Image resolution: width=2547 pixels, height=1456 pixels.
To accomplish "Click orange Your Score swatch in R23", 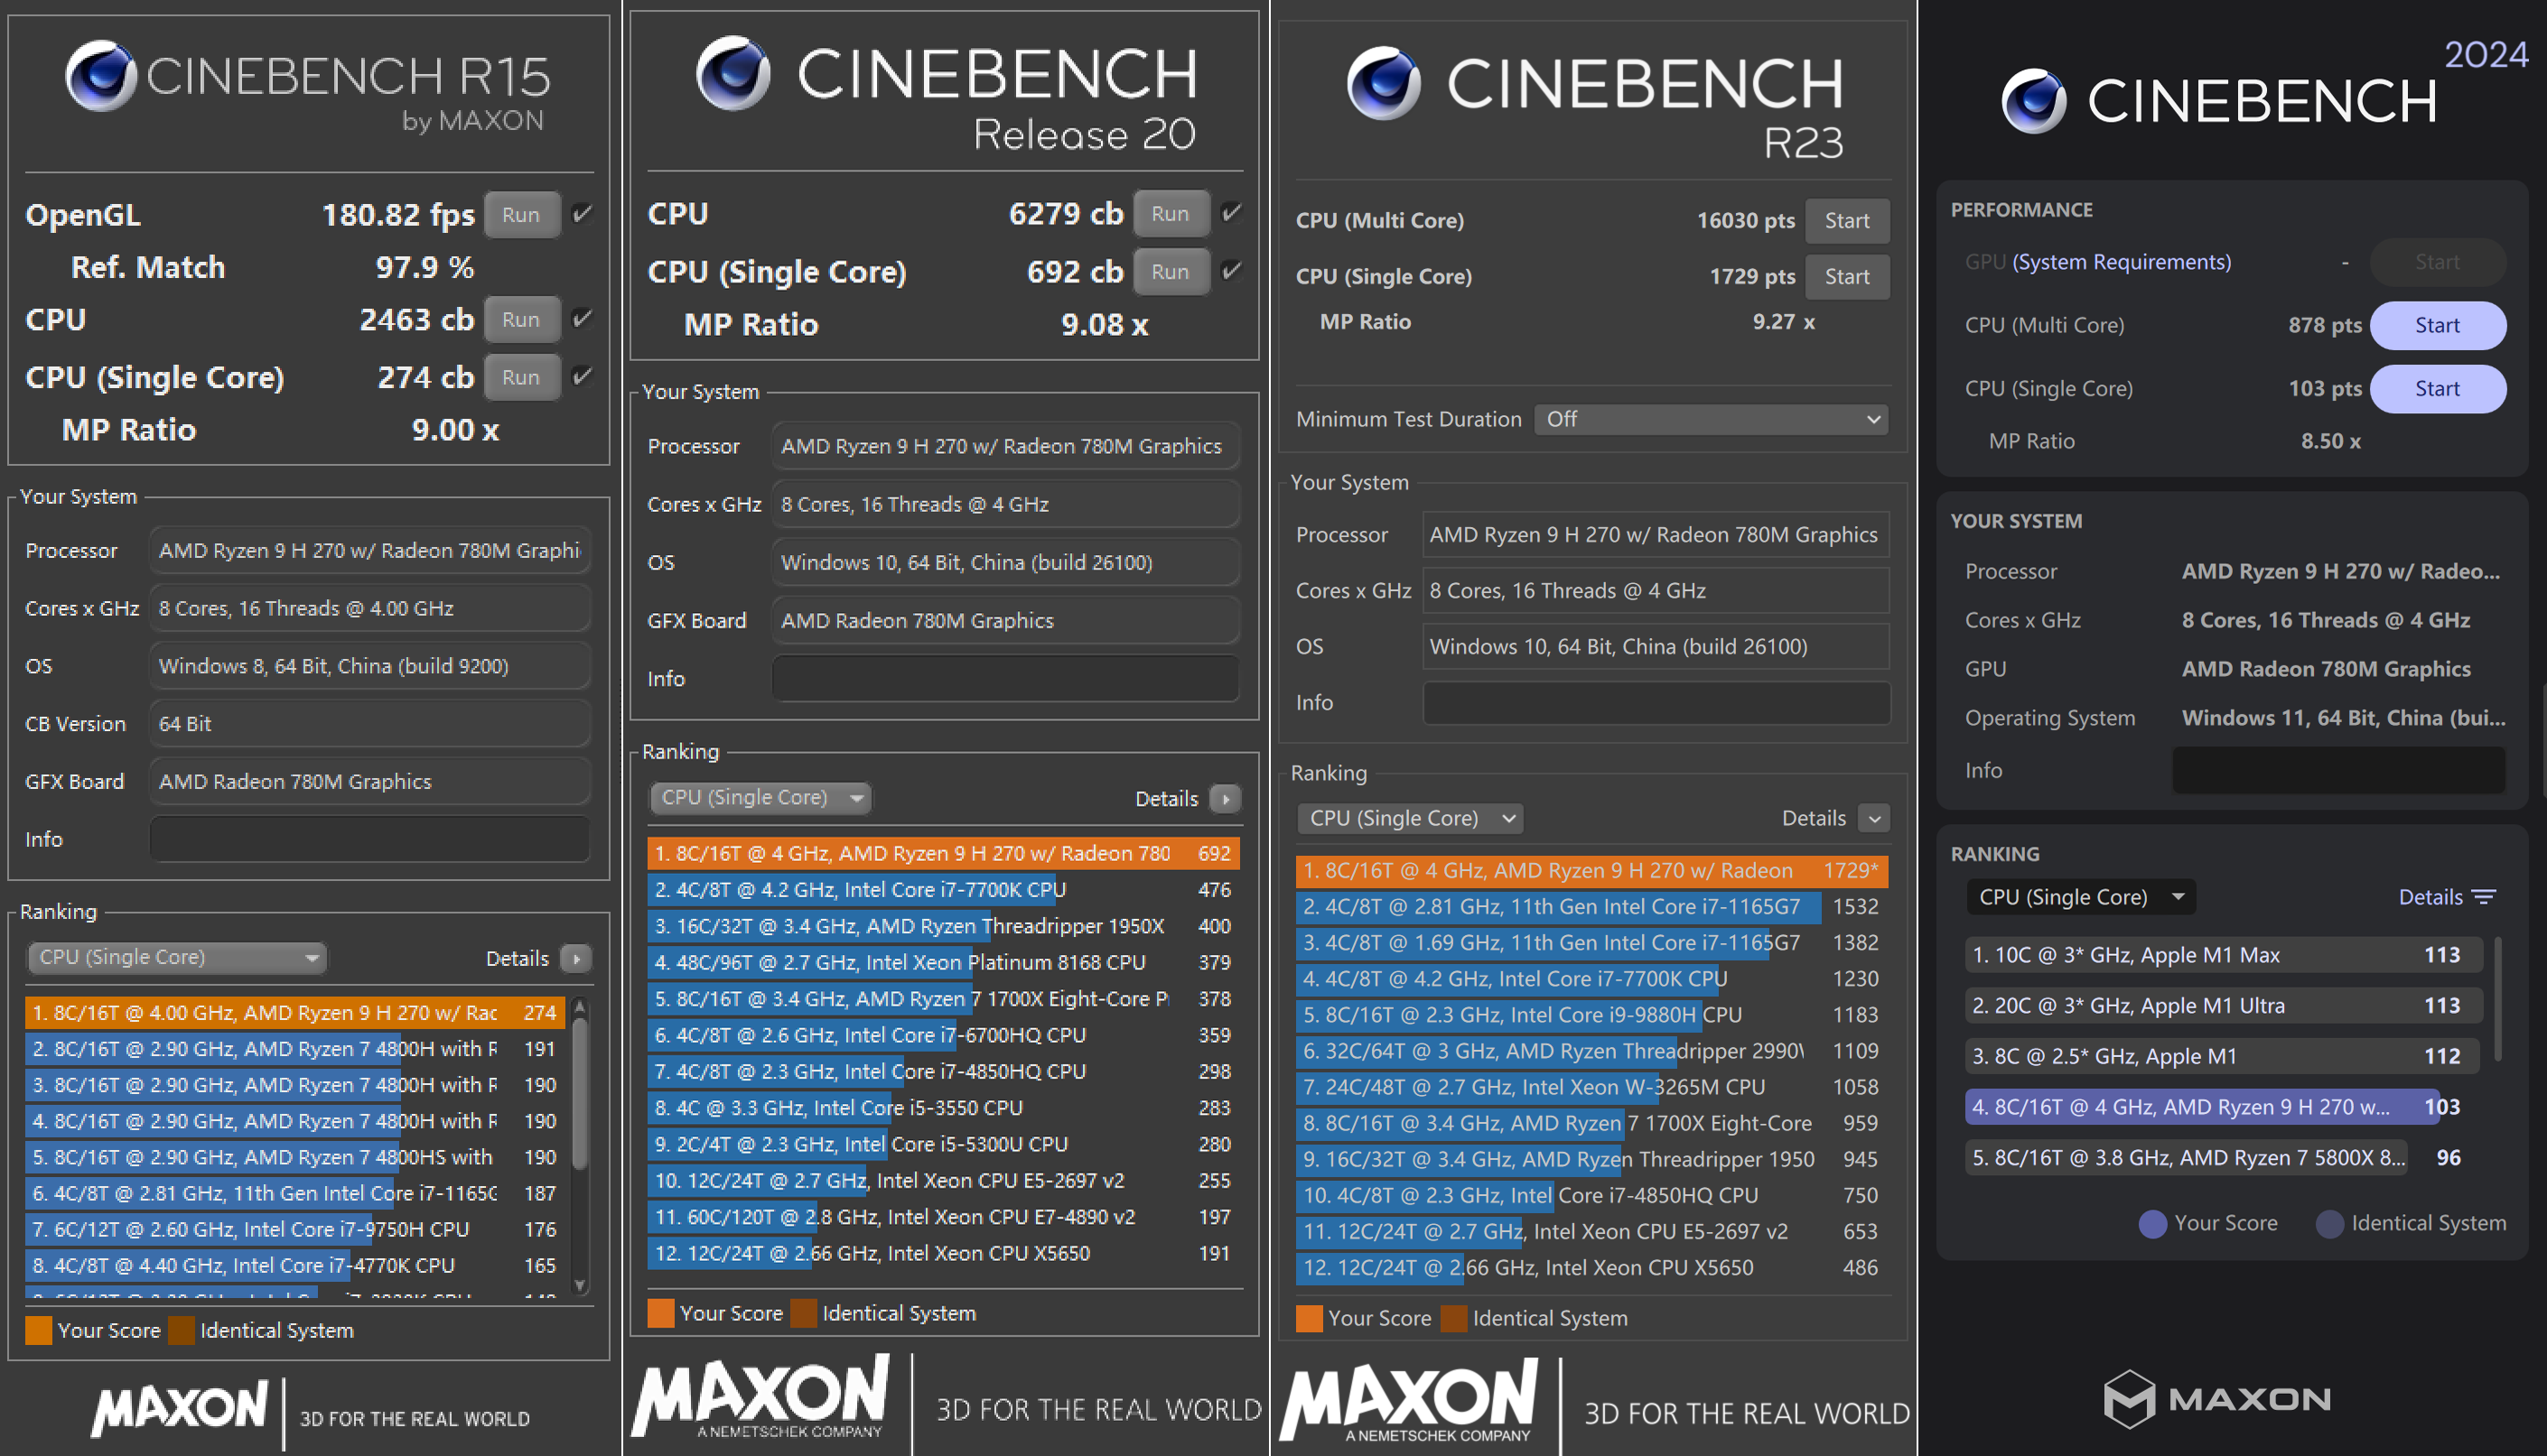I will tap(1309, 1319).
